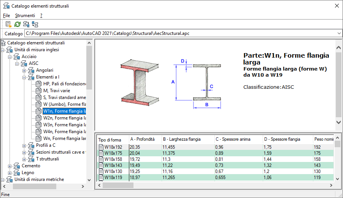
Task: Click the Open catalog toolbar icon
Action: [8, 24]
